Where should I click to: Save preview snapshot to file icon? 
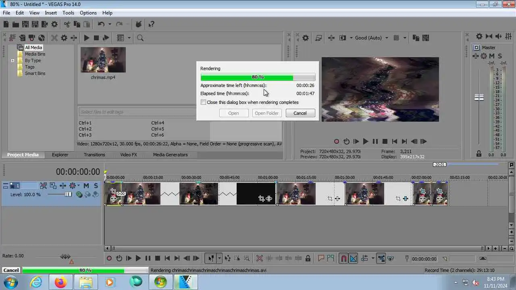[x=425, y=38]
